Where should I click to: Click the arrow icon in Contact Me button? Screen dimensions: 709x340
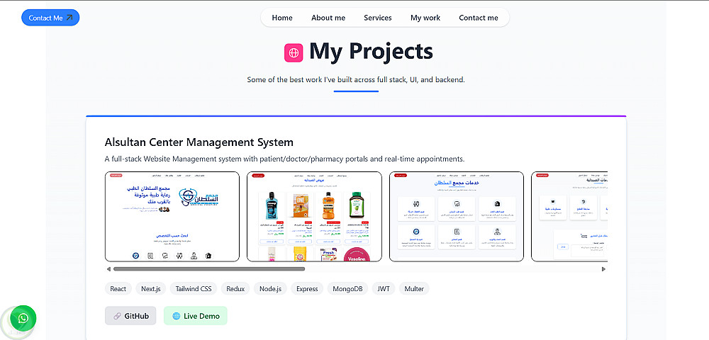(69, 18)
